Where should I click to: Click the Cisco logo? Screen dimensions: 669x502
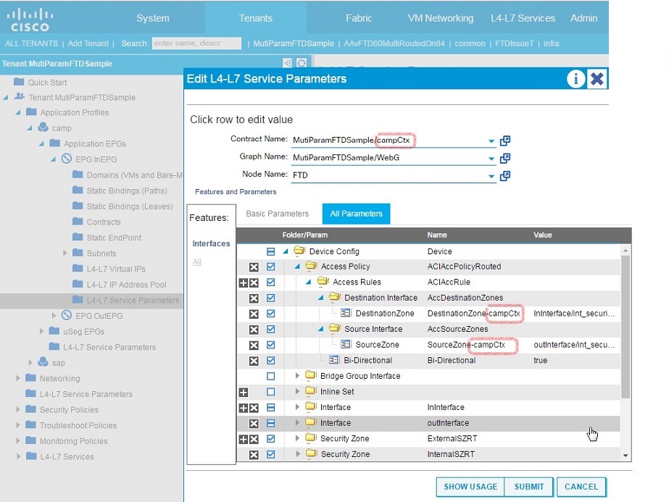30,19
